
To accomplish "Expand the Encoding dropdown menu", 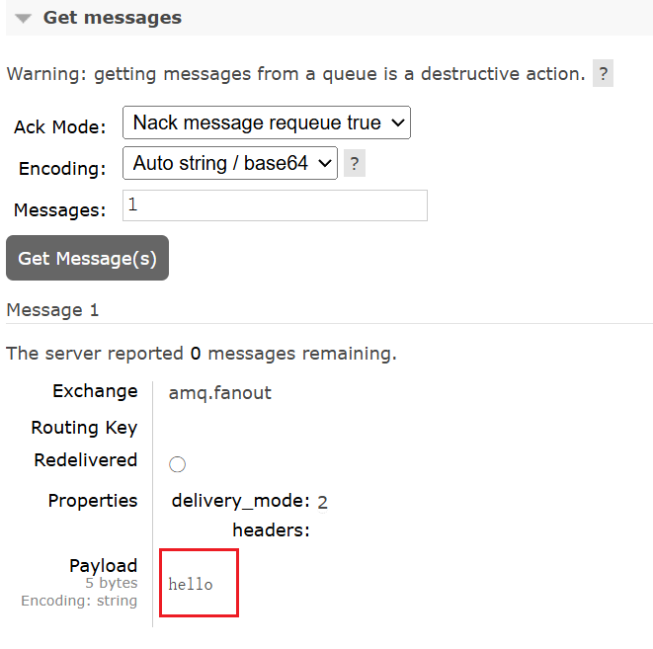I will (x=230, y=164).
